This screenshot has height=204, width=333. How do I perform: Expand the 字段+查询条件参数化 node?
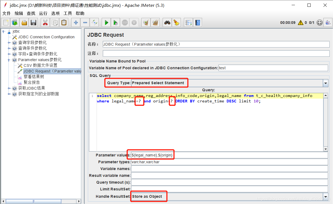[x=9, y=54]
